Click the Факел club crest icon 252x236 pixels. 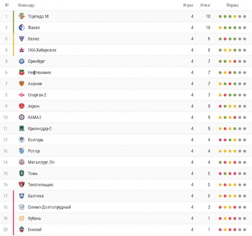click(22, 27)
